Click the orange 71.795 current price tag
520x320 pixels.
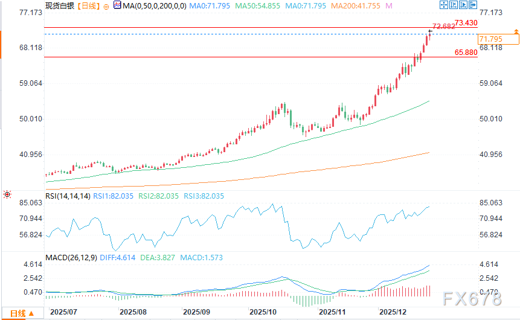pyautogui.click(x=498, y=39)
